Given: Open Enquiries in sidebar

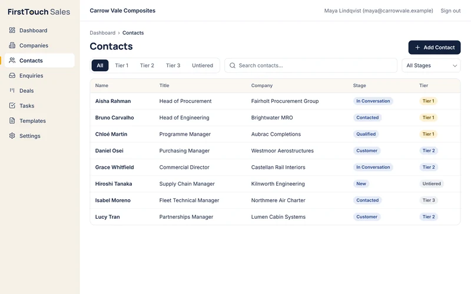Looking at the screenshot, I should 39,75.
